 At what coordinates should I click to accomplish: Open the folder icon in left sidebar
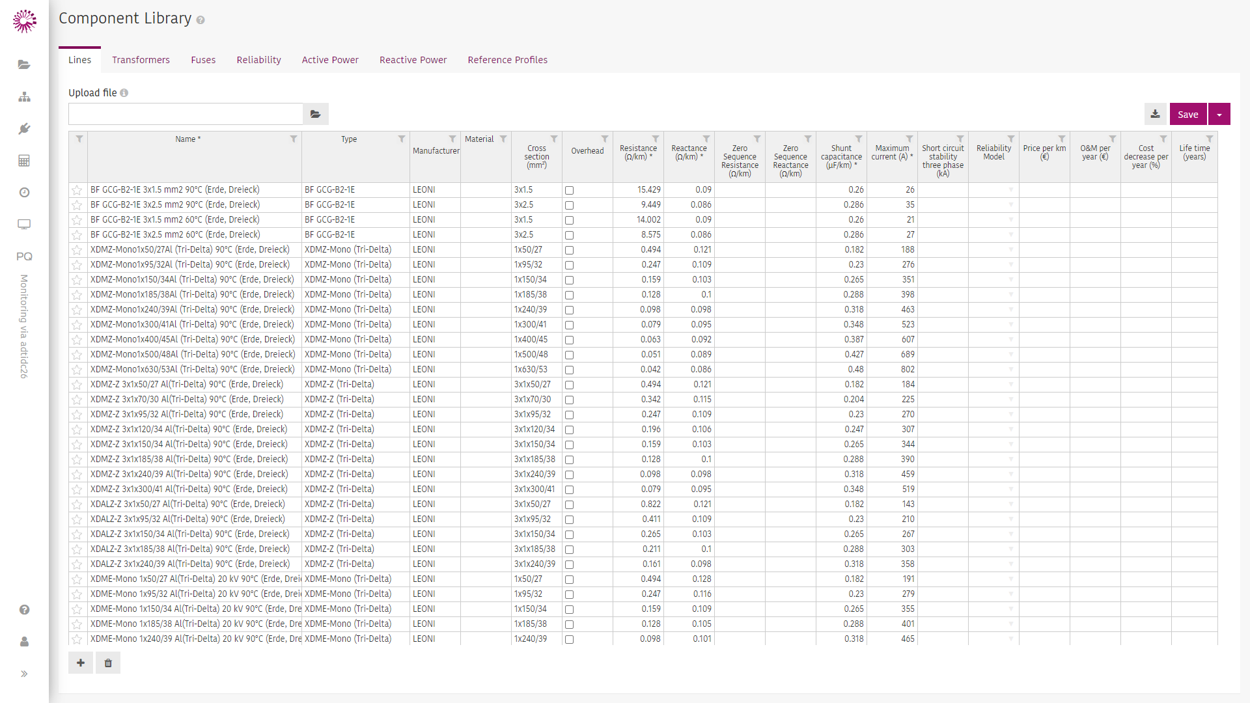[24, 64]
